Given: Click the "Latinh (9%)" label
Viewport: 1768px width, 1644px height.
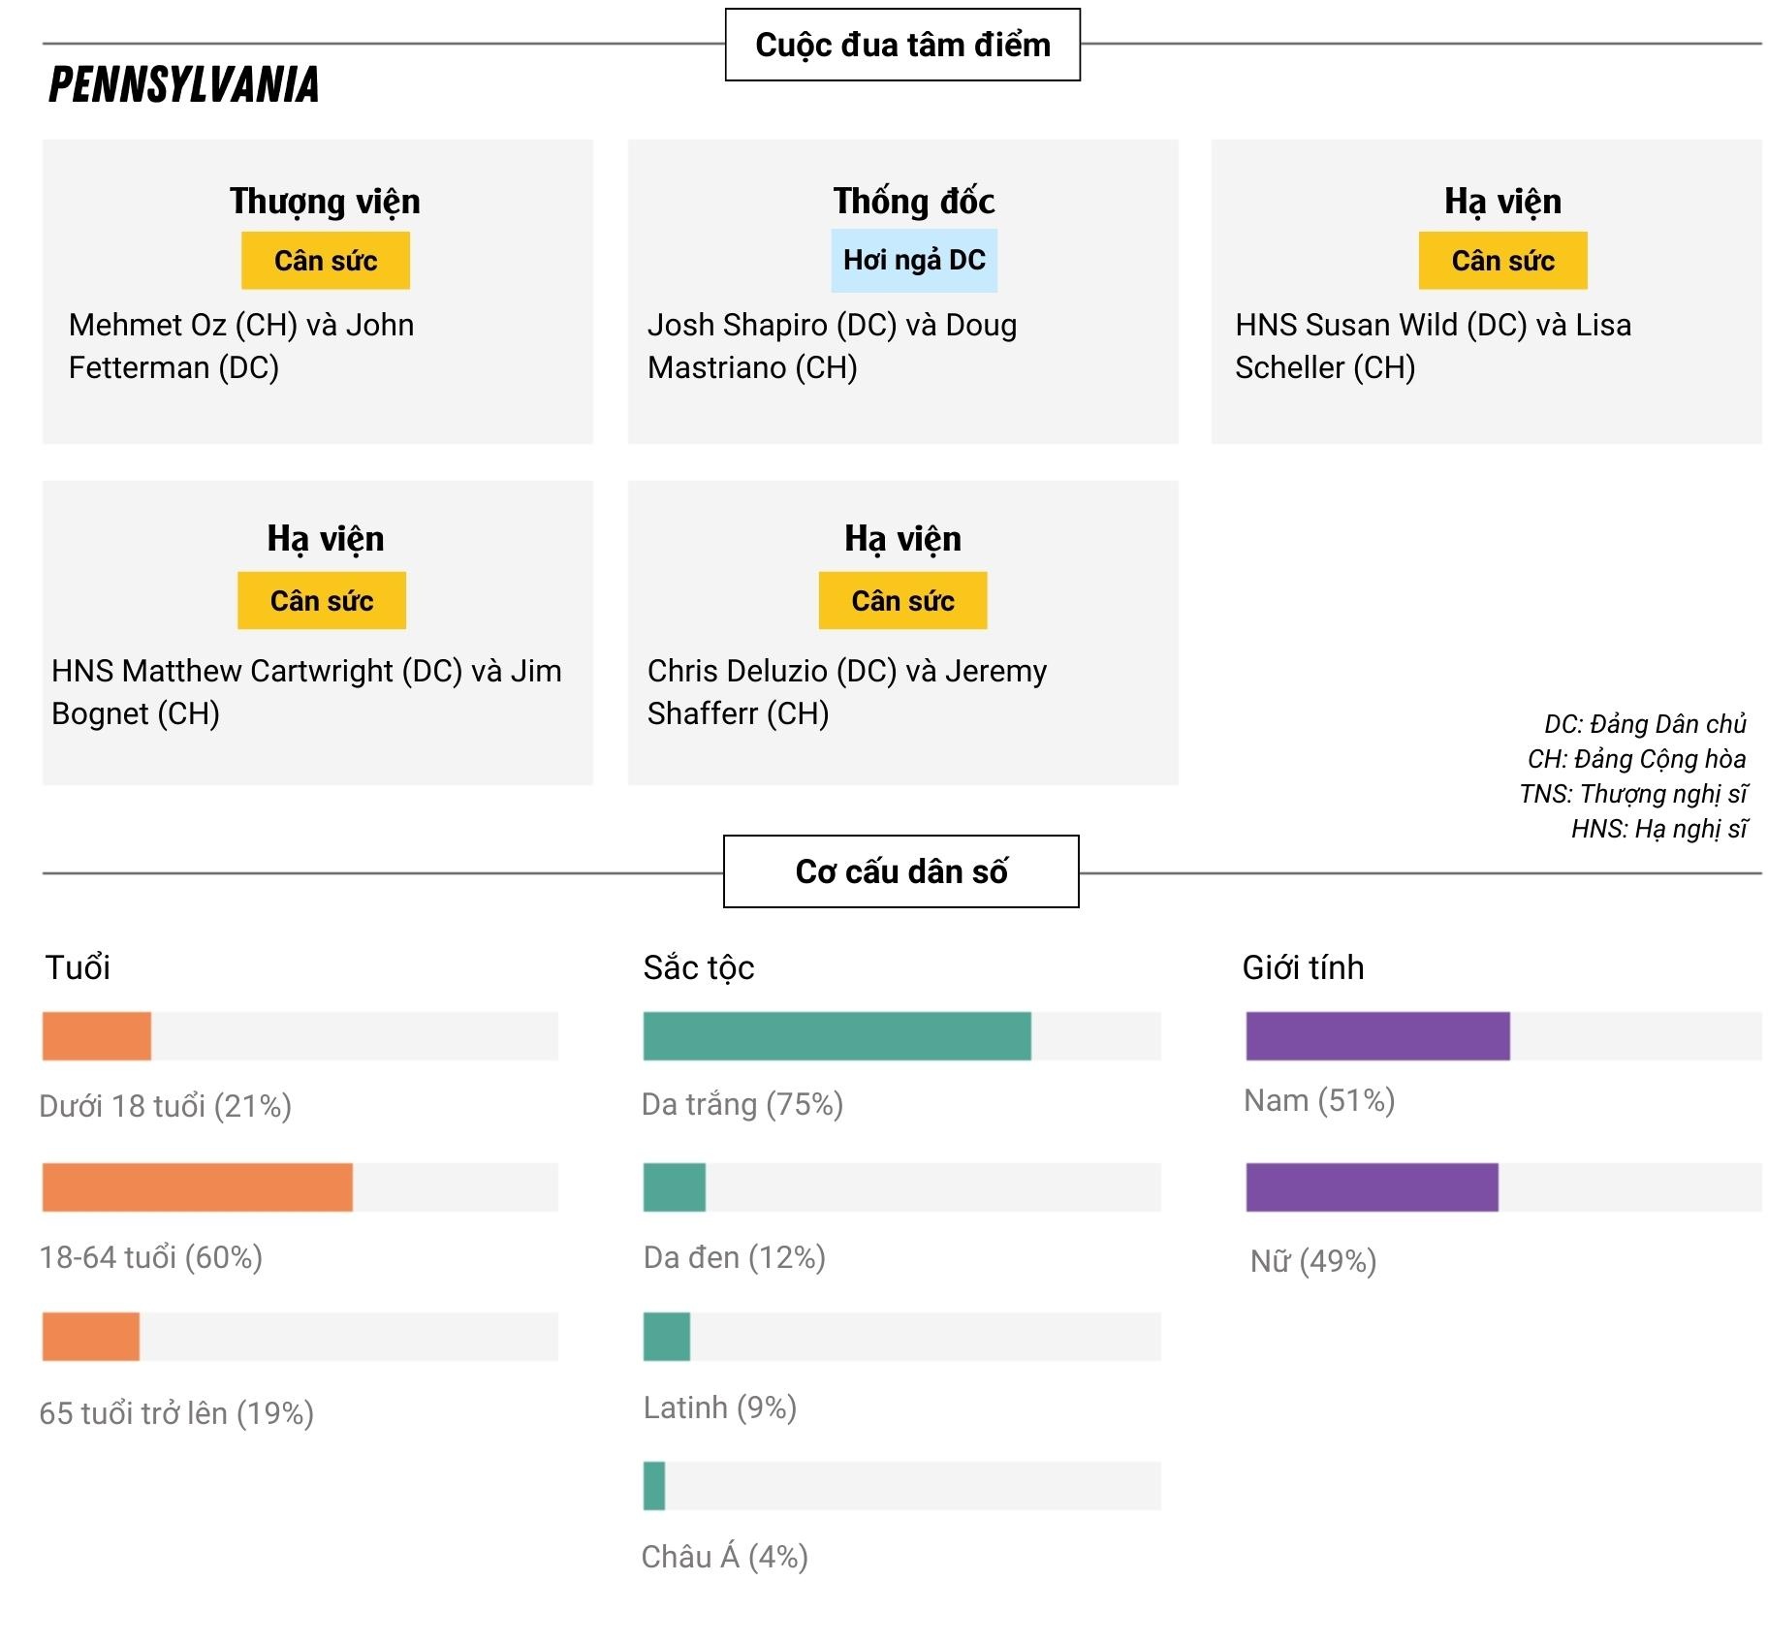Looking at the screenshot, I should (x=720, y=1407).
